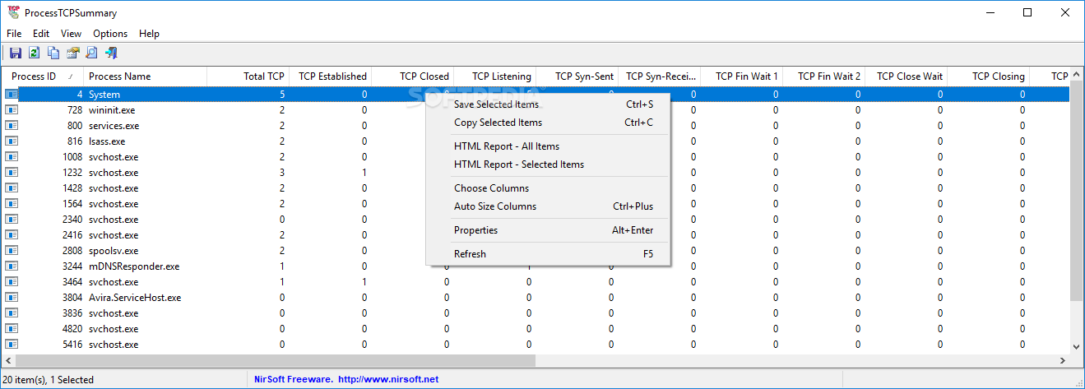Click the Find toolbar icon
This screenshot has height=389, width=1085.
click(91, 53)
